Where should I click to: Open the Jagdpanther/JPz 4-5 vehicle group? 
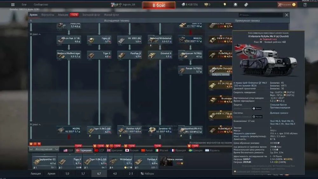point(190,130)
